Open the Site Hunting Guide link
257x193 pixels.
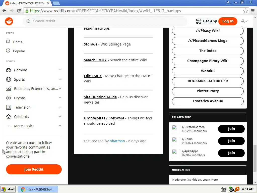(x=100, y=97)
